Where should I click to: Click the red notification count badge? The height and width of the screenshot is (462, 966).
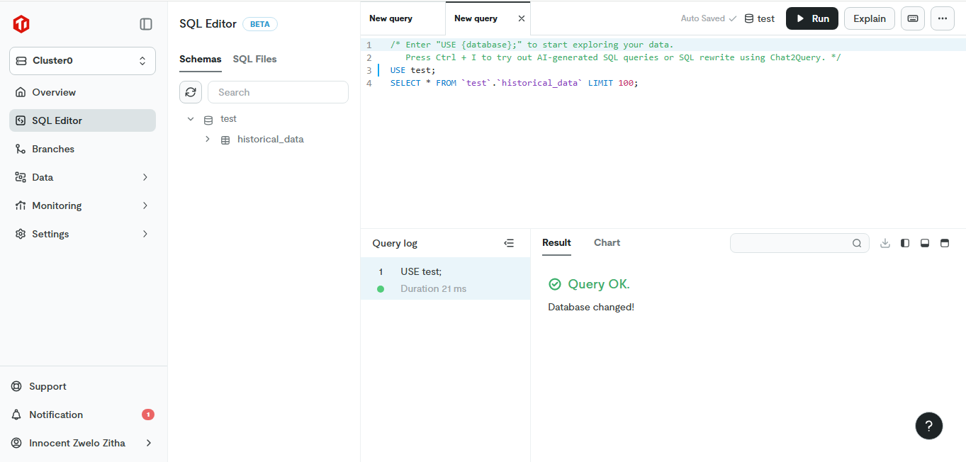148,415
